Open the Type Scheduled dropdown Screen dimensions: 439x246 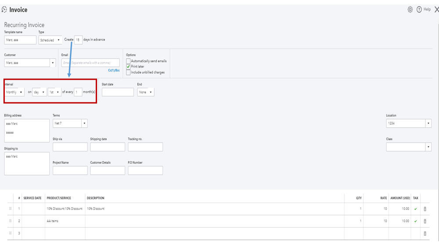[x=50, y=40]
